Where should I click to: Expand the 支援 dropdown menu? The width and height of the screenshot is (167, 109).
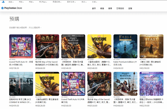click(94, 2)
